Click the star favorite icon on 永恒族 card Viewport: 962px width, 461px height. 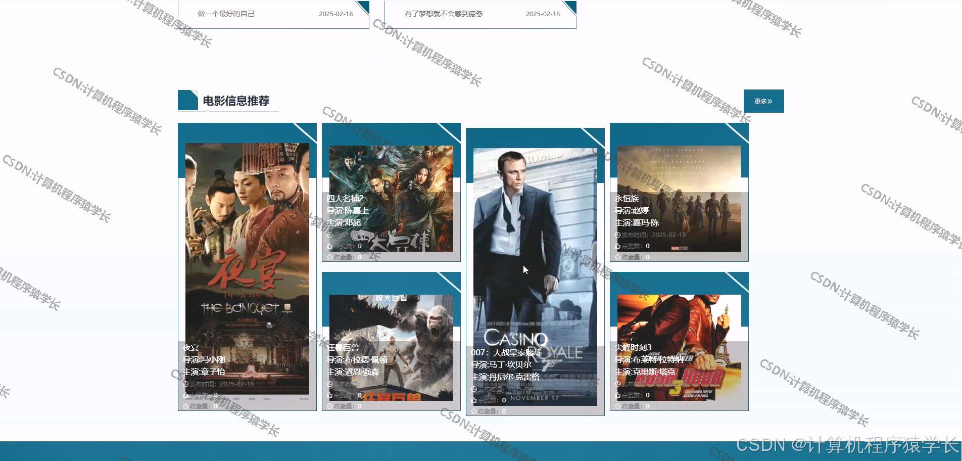[x=617, y=257]
